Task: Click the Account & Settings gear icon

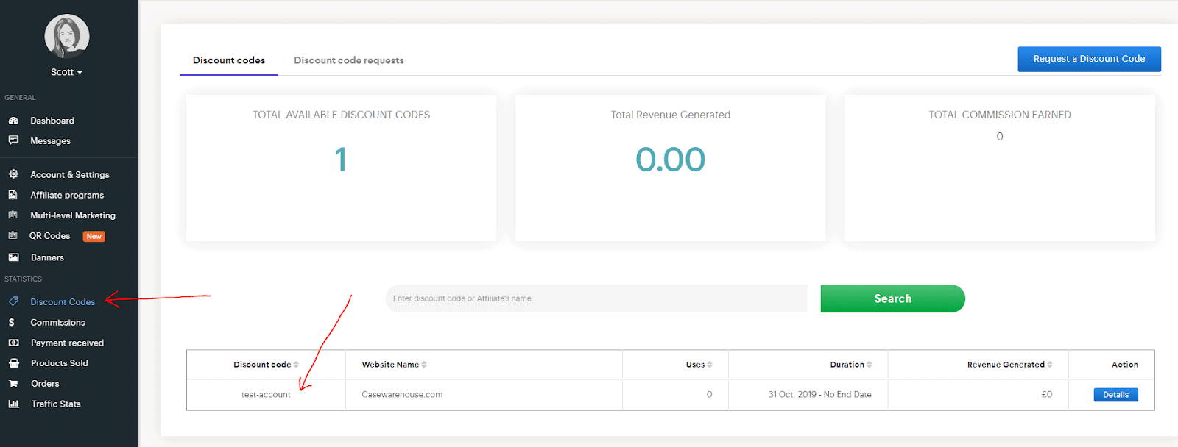Action: pos(13,174)
